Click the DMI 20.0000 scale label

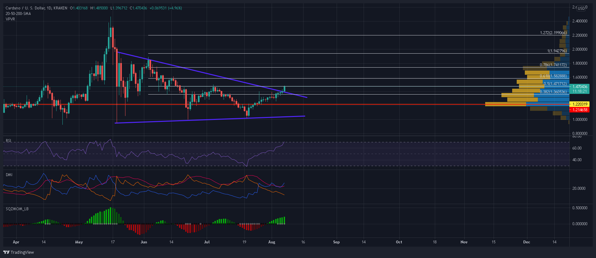point(579,188)
